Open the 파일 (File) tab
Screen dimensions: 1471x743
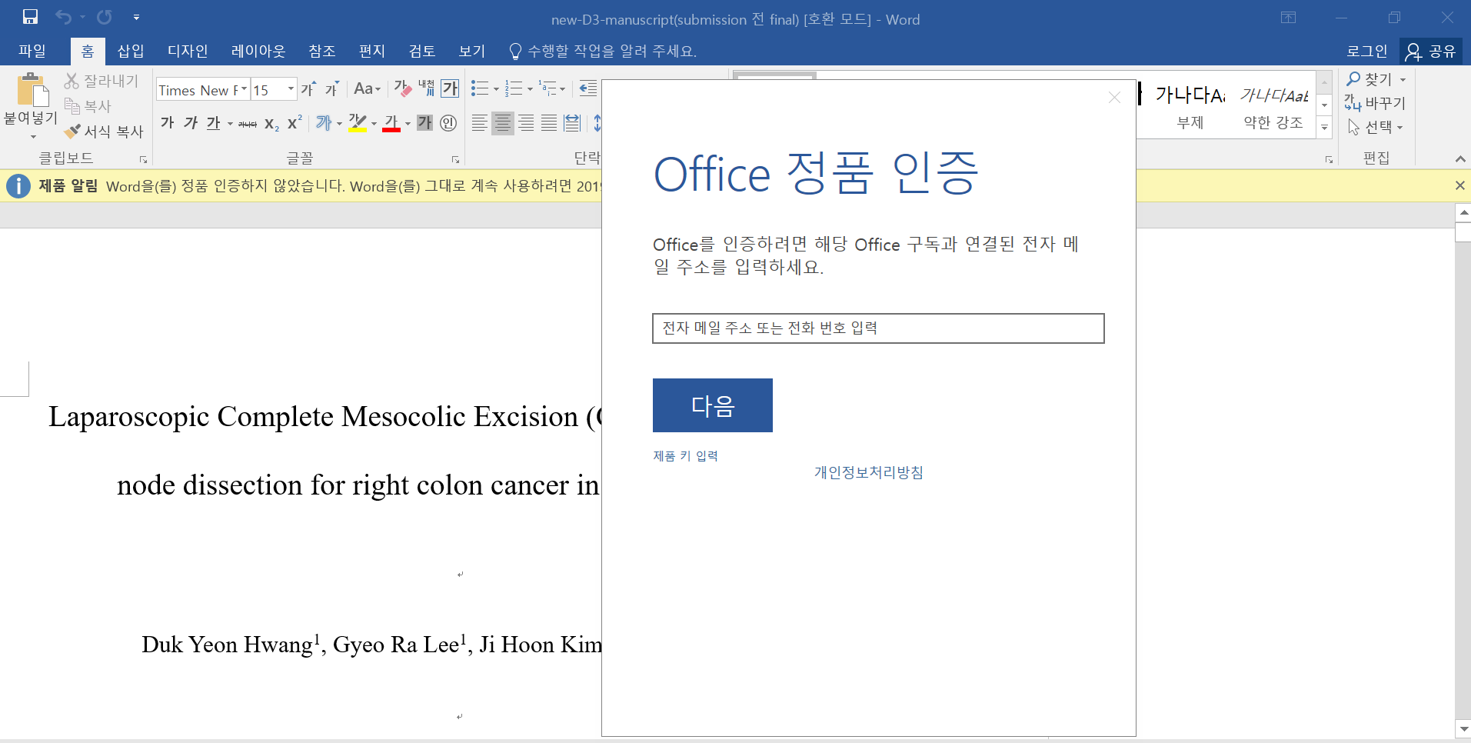(32, 51)
